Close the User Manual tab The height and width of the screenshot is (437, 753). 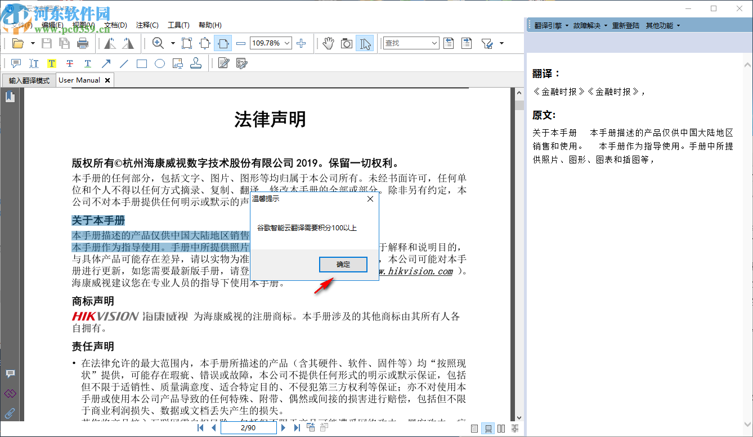[x=107, y=80]
